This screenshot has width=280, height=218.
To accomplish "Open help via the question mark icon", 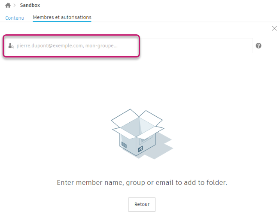I will 259,45.
